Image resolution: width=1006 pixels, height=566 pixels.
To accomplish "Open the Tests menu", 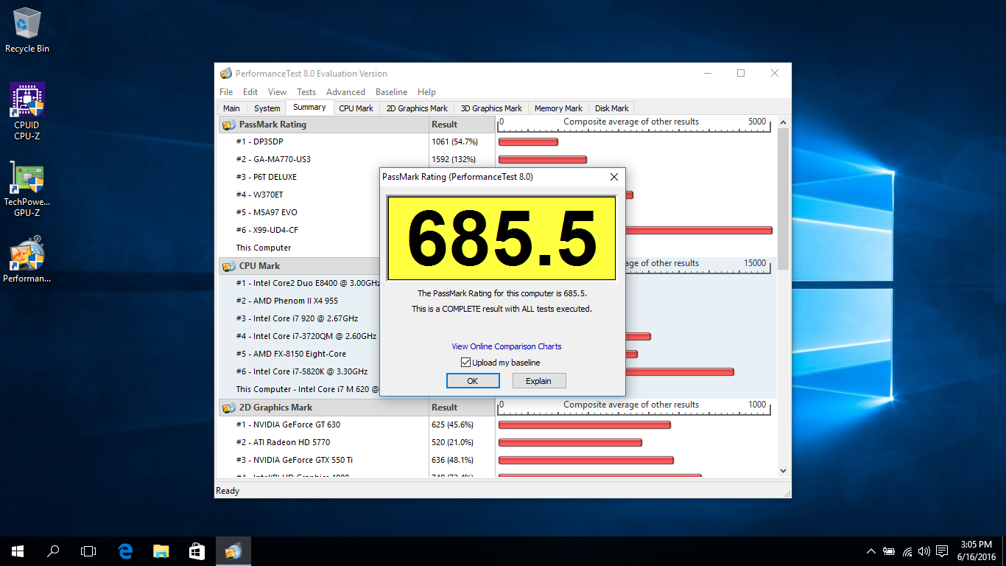I will coord(306,92).
